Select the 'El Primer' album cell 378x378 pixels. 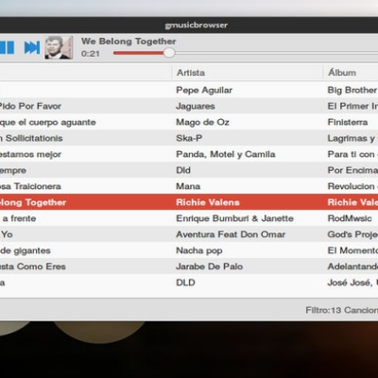tap(352, 106)
